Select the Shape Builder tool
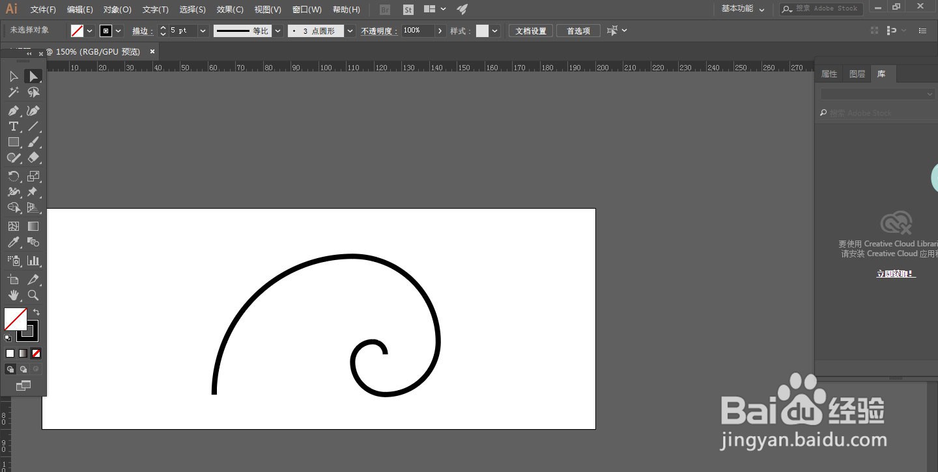 point(14,208)
